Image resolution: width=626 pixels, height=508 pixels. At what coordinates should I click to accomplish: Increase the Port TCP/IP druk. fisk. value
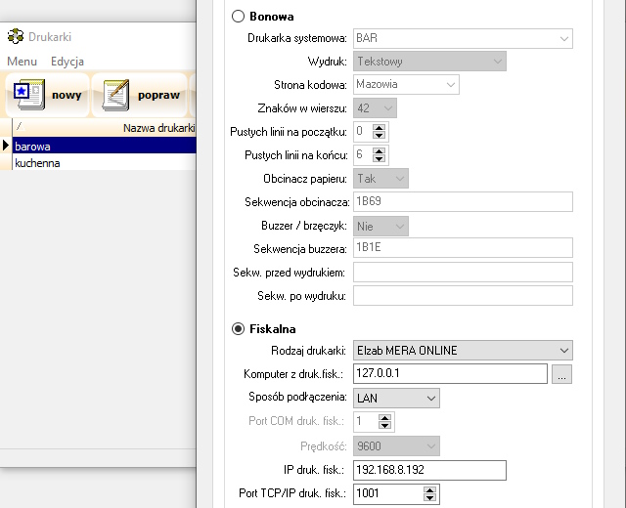click(x=430, y=489)
